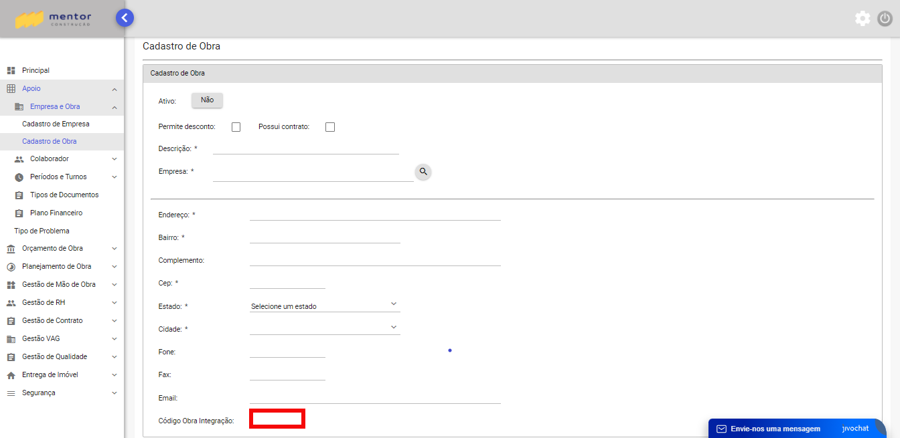Collapse the Empresa e Obra chevron
Viewport: 900px width, 438px height.
115,107
